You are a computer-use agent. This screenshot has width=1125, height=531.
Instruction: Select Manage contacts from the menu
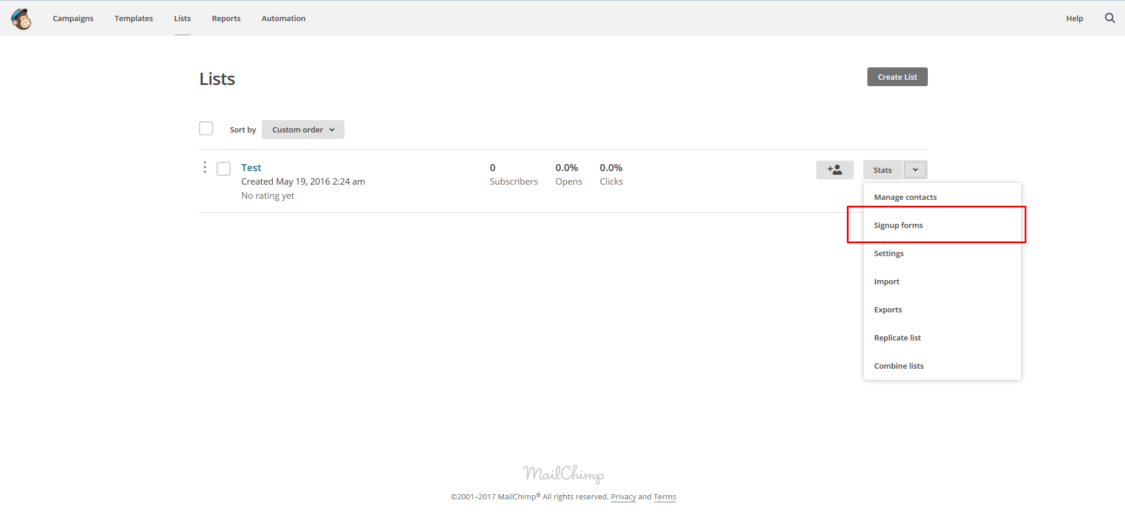point(905,196)
